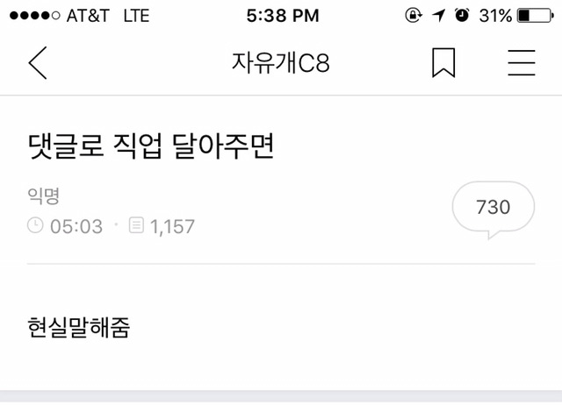Open the post title 댓글로 직업 달아주면
Image resolution: width=562 pixels, height=405 pixels.
click(151, 146)
